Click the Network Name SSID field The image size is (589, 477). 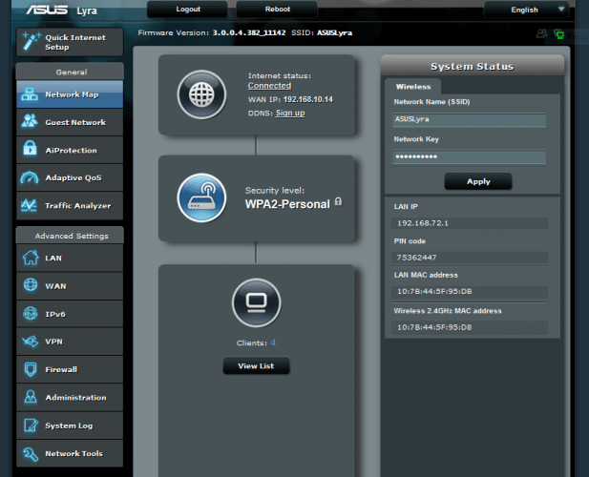pos(469,120)
